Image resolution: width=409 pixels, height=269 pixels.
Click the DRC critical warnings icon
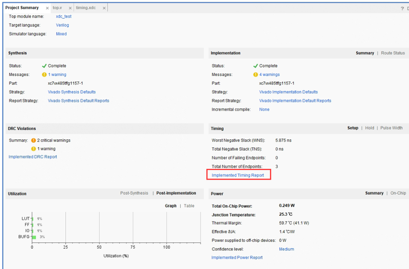34,140
